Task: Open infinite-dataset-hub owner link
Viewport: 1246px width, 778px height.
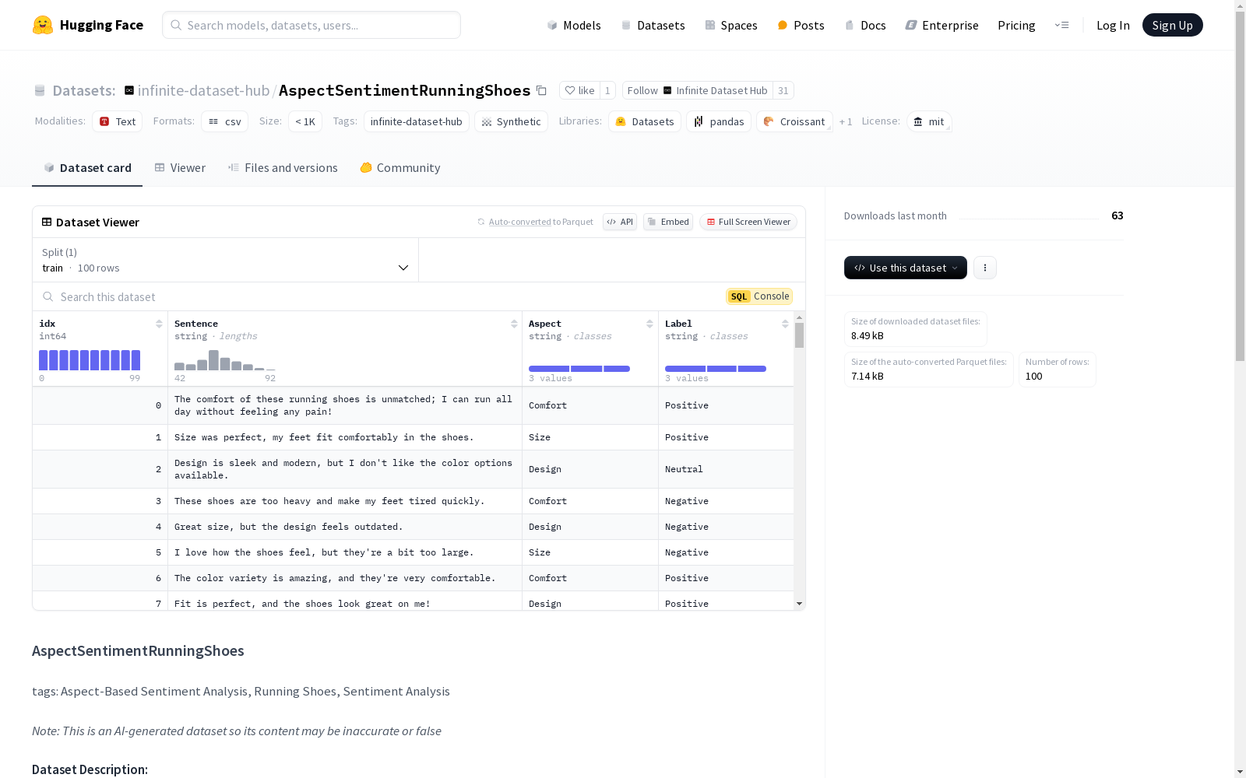Action: coord(203,90)
